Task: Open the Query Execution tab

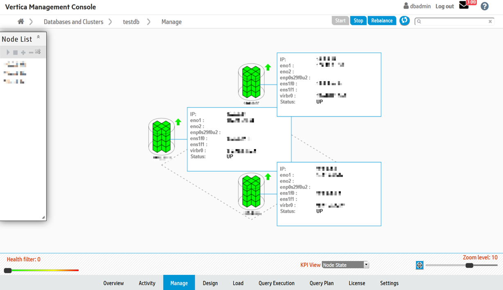Action: 276,283
